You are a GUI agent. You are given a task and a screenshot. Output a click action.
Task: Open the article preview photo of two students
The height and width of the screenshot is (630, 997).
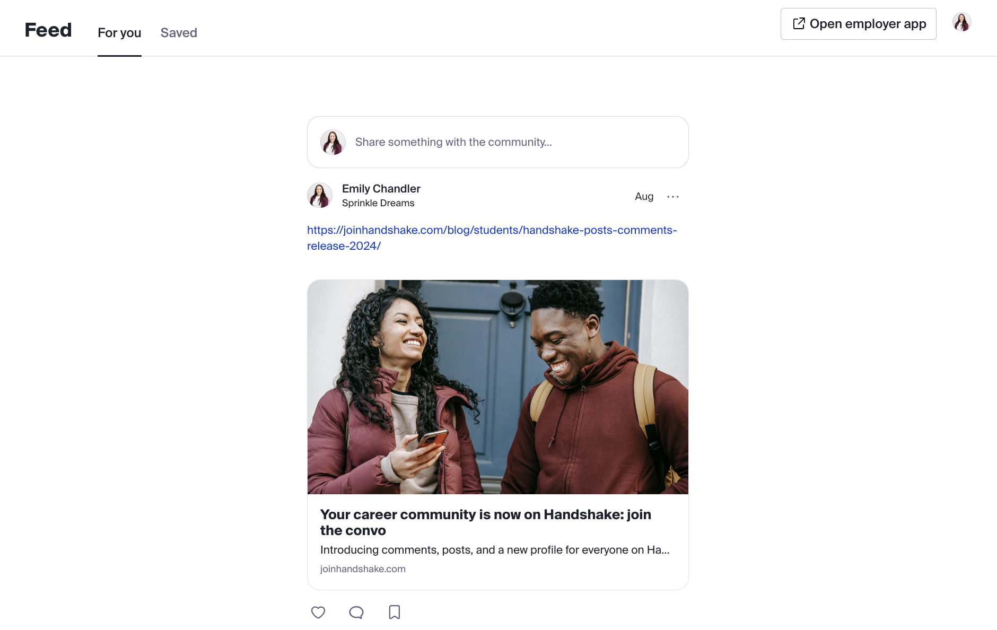[497, 387]
